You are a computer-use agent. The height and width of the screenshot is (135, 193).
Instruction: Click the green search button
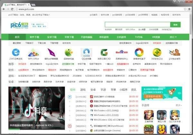[175, 25]
